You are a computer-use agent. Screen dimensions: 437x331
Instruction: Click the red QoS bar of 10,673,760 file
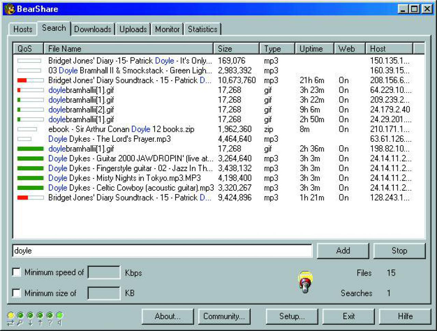tap(30, 81)
